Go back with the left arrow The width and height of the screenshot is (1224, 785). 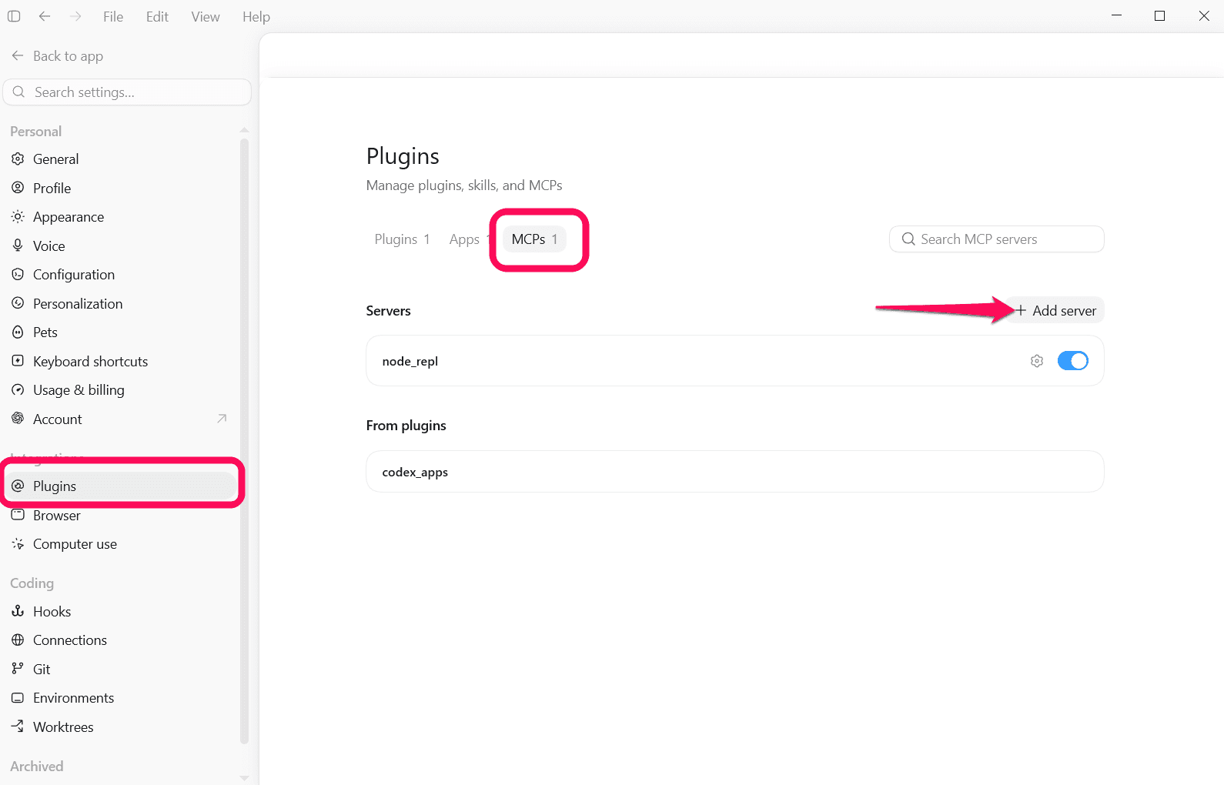[45, 16]
